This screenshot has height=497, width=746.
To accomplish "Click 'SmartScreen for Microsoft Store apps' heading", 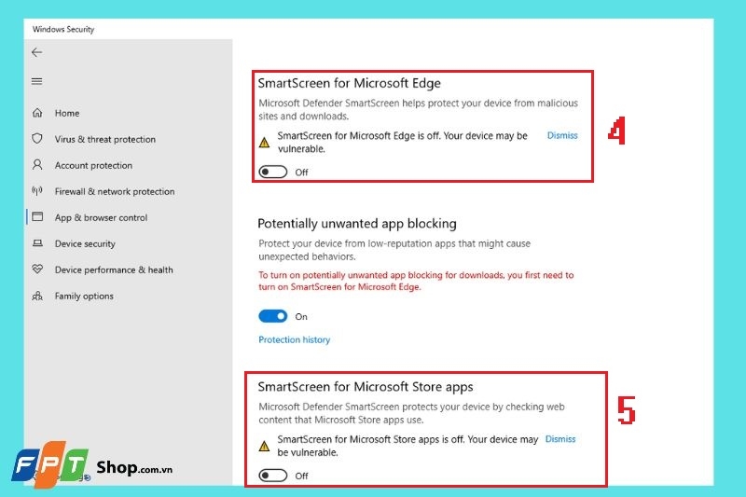I will coord(366,387).
